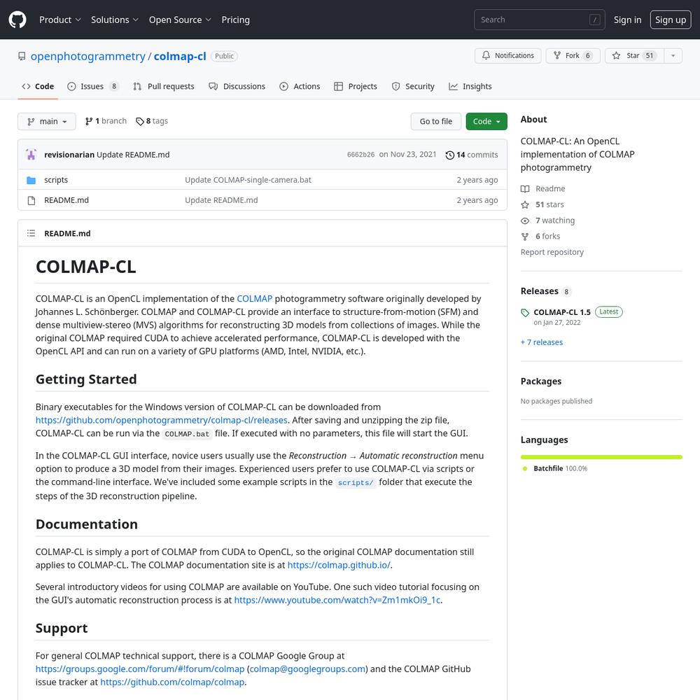Expand the Solutions menu
Viewport: 700px width, 700px height.
click(x=114, y=20)
